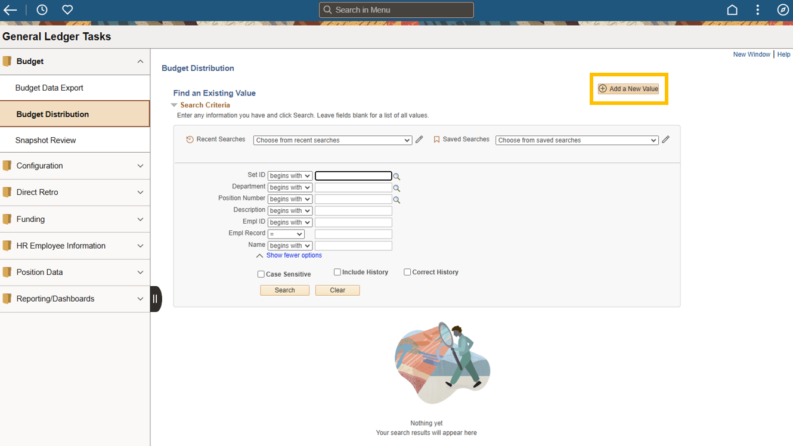Open the Recent Searches dropdown
Screen dimensions: 793x446
(x=332, y=140)
